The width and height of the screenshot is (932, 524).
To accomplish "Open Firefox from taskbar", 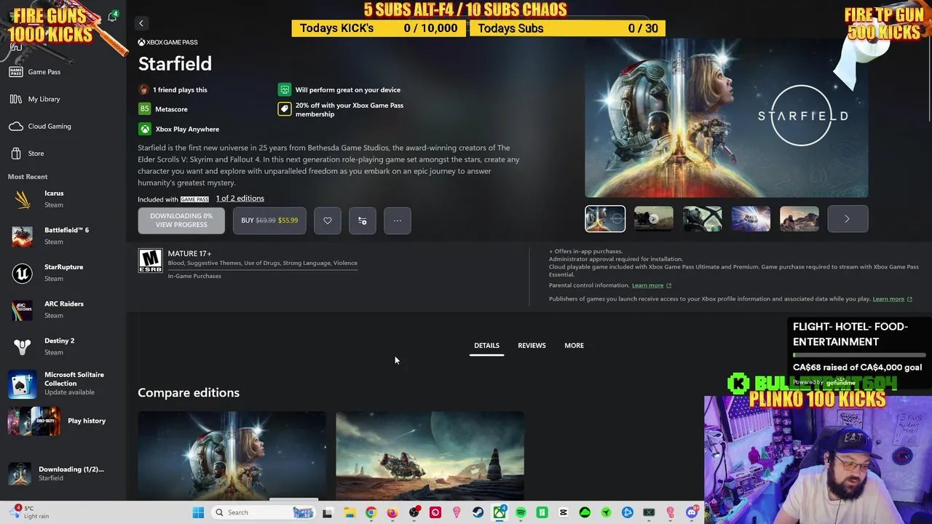I will click(392, 512).
